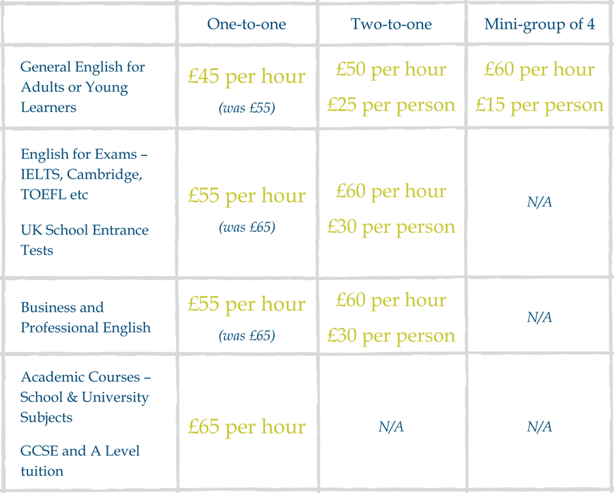Click Two-to-one N/A in Academic row
The height and width of the screenshot is (493, 614).
391,426
